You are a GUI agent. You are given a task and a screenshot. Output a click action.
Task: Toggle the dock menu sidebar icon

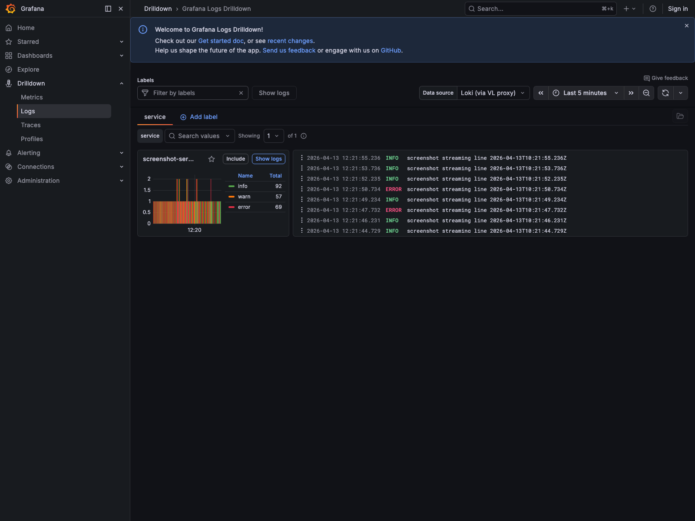pyautogui.click(x=108, y=9)
